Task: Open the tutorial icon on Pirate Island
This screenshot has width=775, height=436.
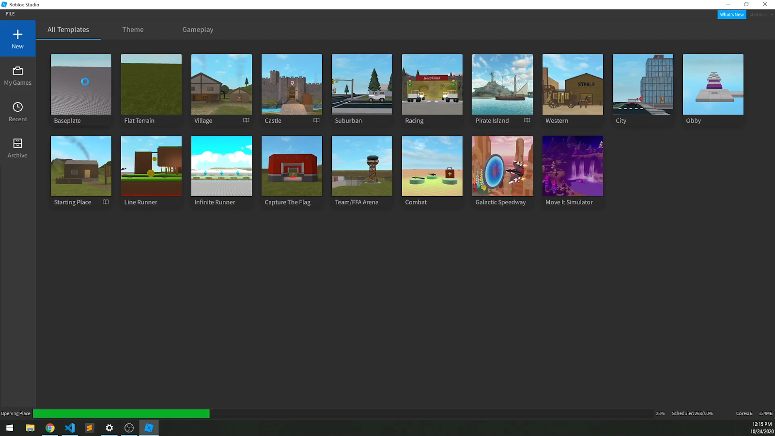Action: coord(527,120)
